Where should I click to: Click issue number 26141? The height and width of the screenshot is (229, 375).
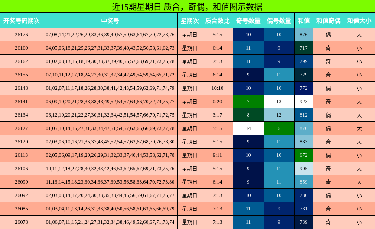point(22,102)
